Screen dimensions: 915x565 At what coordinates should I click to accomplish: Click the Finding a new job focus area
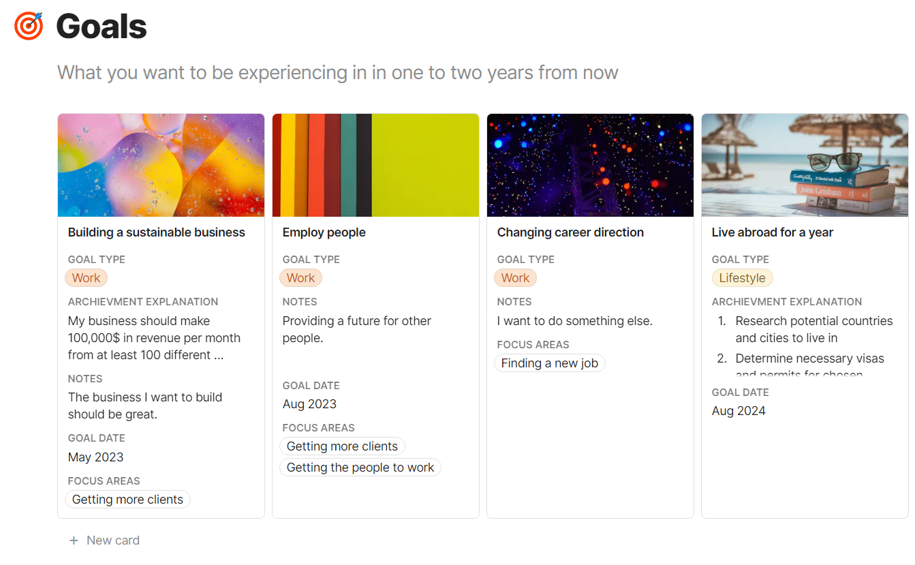550,363
